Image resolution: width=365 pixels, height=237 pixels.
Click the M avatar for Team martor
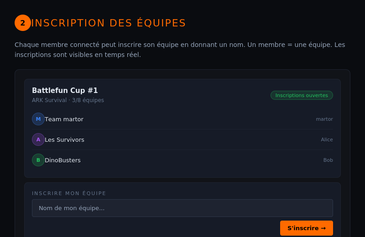38,119
